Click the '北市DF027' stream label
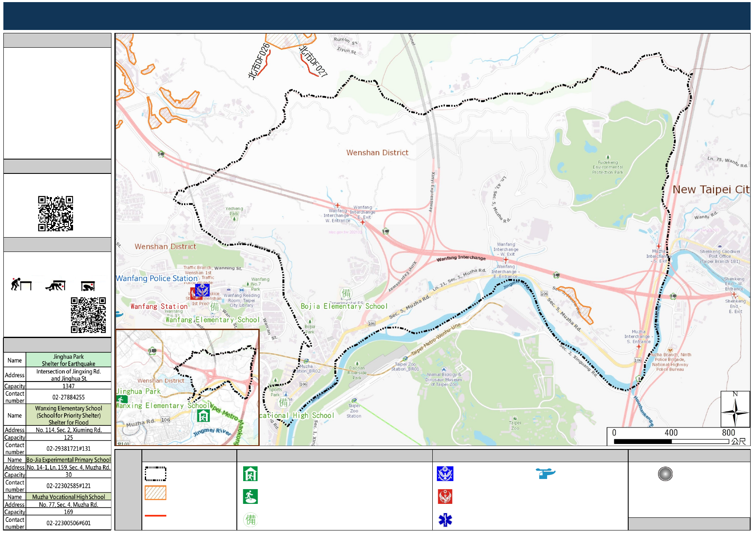 coord(313,61)
